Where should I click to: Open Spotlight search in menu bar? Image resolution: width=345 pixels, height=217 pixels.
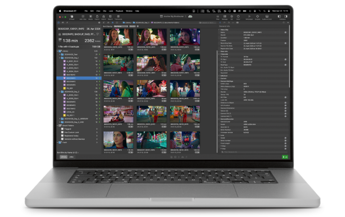click(264, 11)
